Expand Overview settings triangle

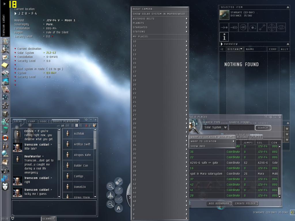point(222,44)
